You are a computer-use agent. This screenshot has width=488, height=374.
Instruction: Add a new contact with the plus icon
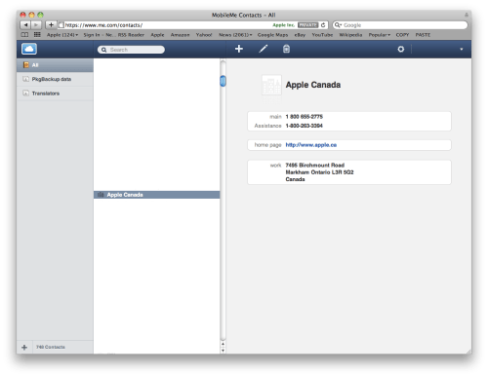tap(239, 49)
